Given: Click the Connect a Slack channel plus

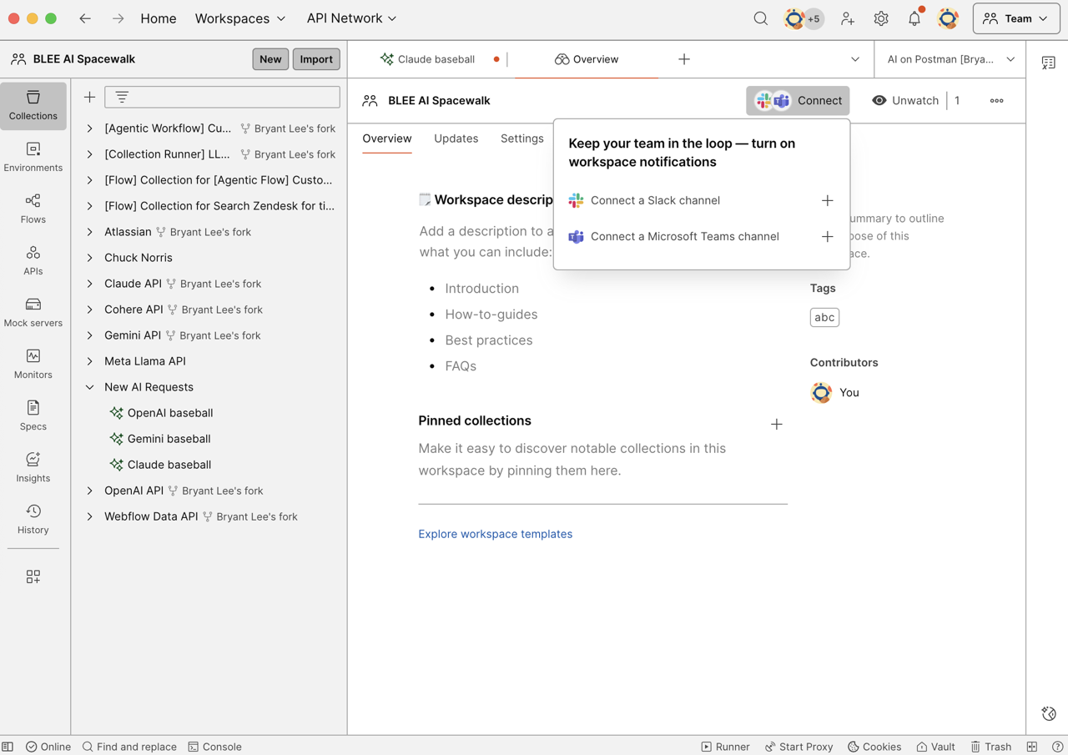Looking at the screenshot, I should (x=827, y=200).
